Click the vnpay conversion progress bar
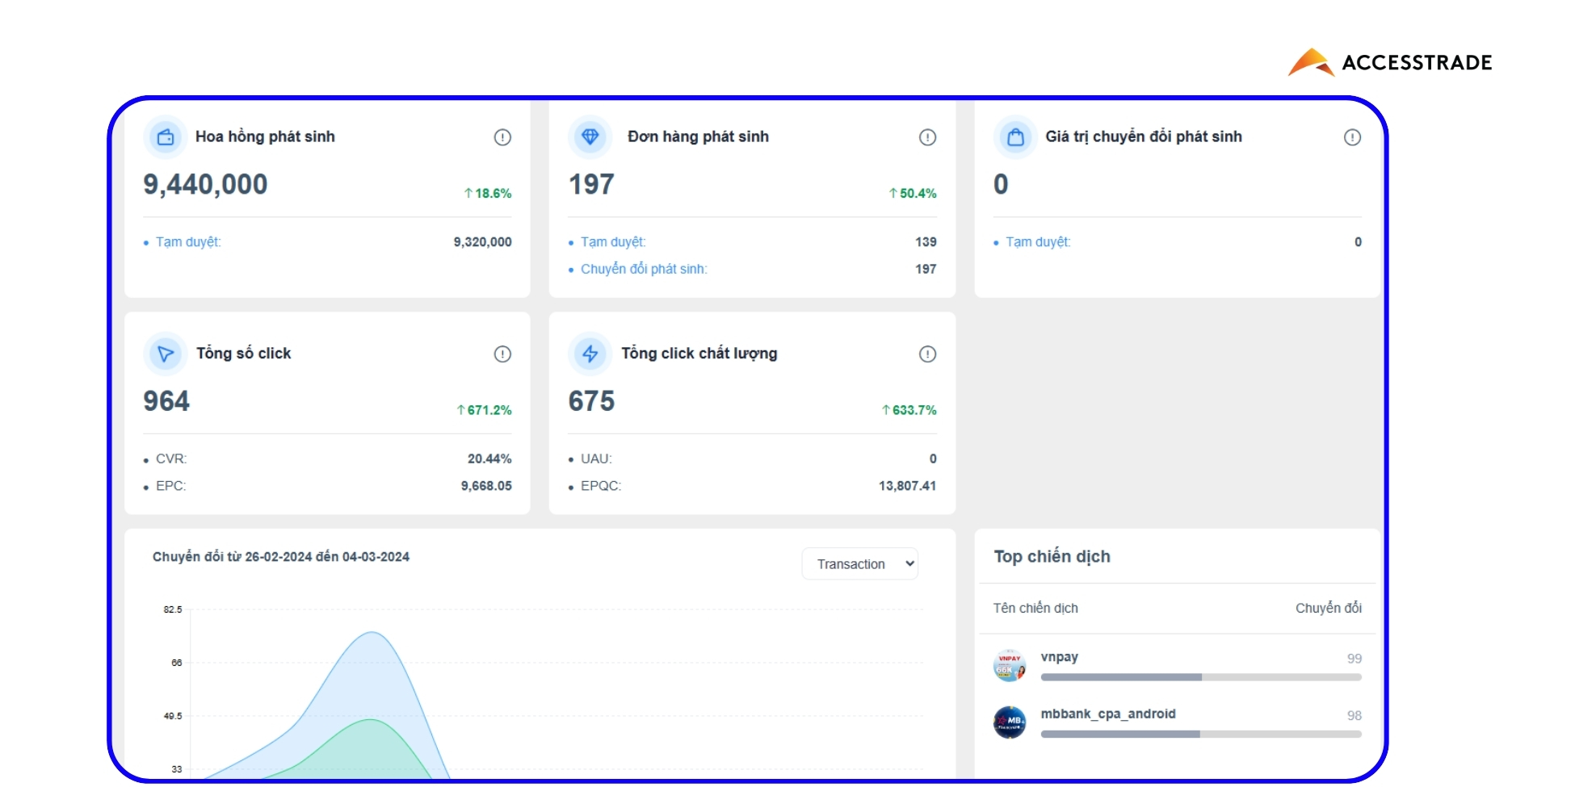Image resolution: width=1575 pixels, height=787 pixels. click(x=1201, y=677)
